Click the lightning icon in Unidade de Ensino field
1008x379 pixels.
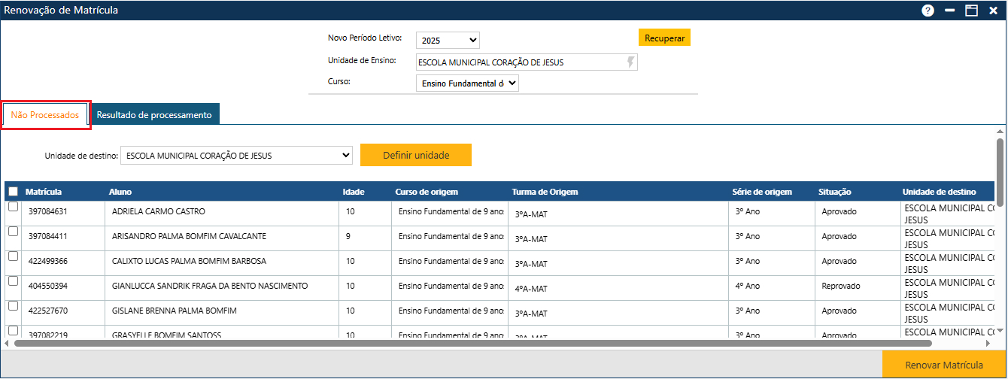pyautogui.click(x=630, y=62)
